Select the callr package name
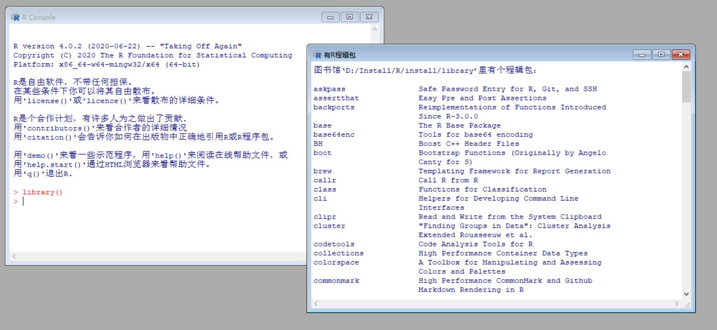This screenshot has width=717, height=330. (325, 180)
